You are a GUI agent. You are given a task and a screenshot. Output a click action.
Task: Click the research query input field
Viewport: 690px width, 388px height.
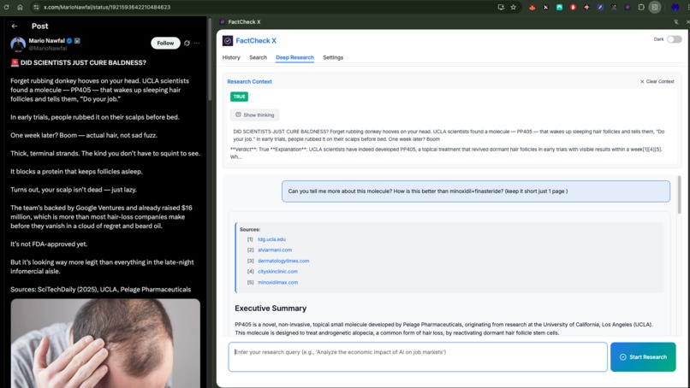418,356
